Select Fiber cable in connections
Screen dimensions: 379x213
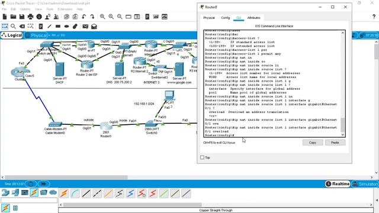click(108, 193)
